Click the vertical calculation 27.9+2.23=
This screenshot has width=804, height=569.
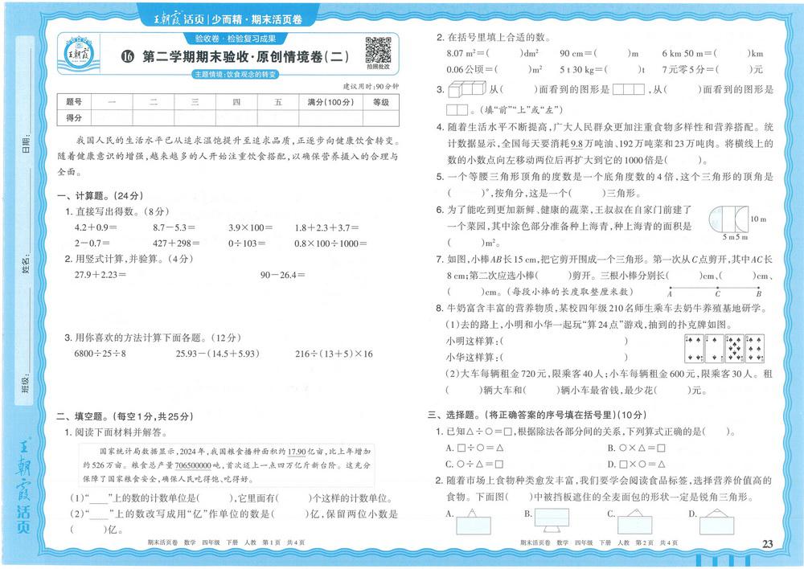pos(100,275)
